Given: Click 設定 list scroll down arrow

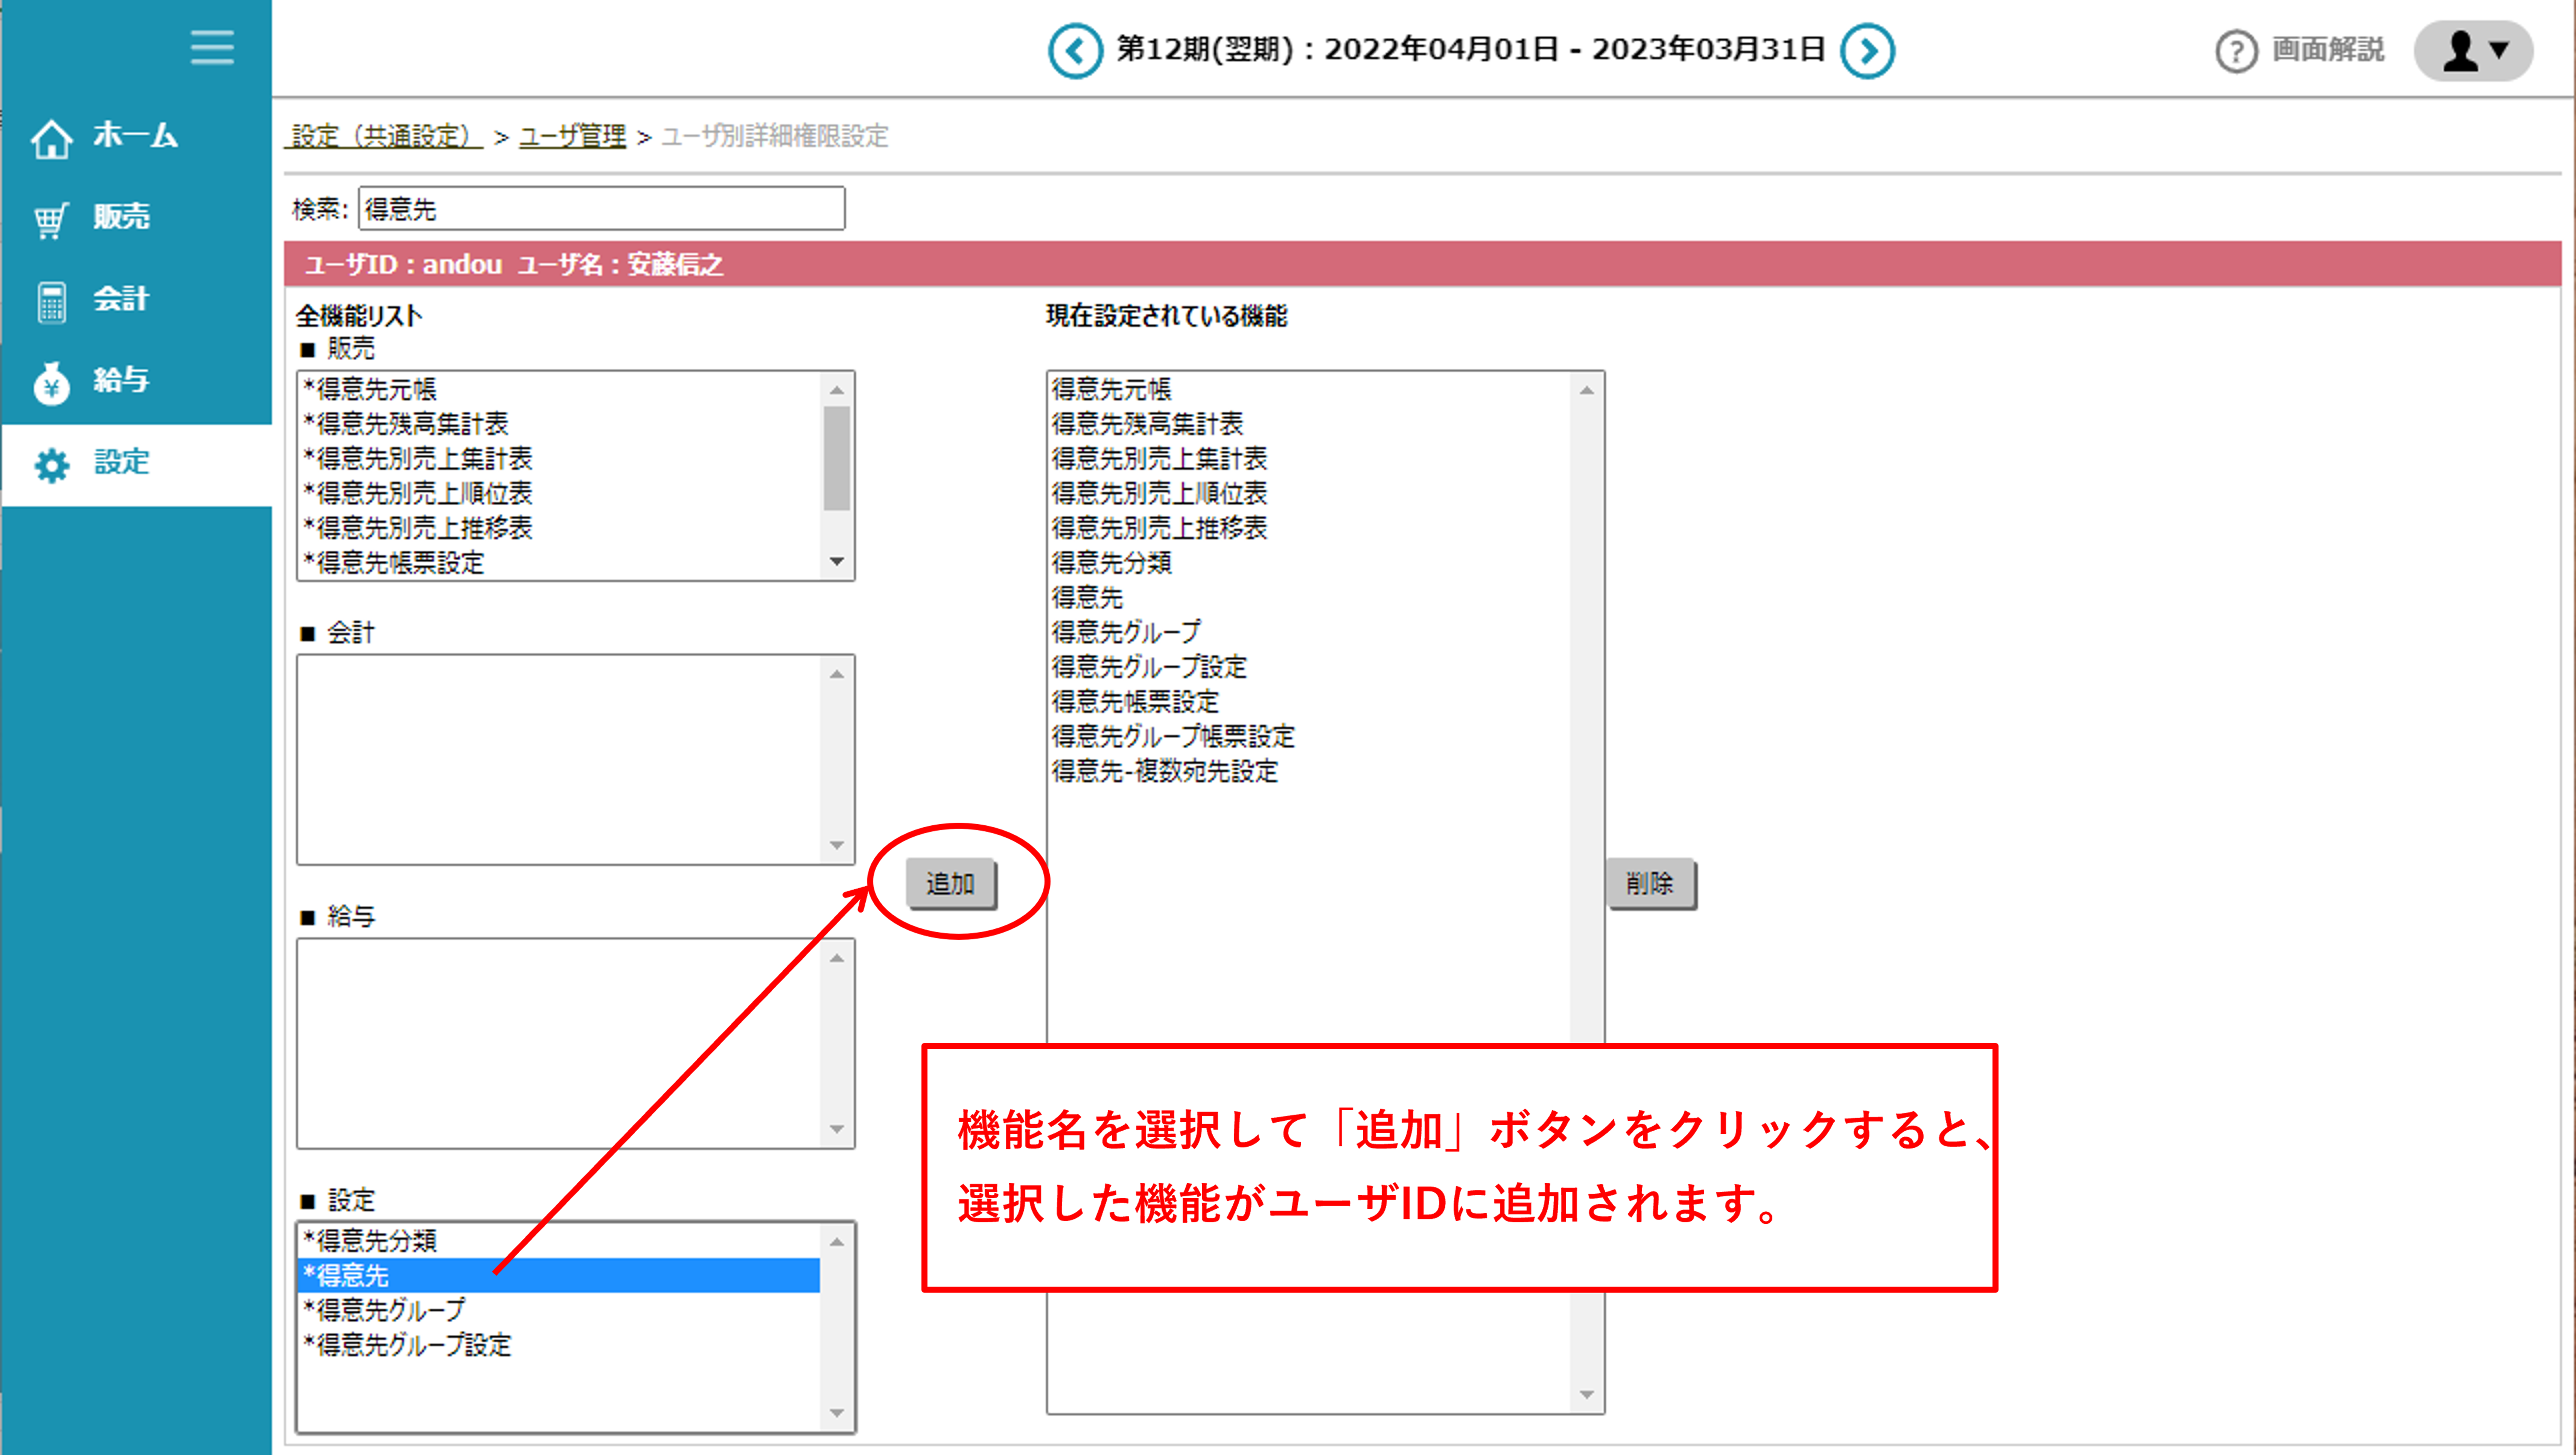Looking at the screenshot, I should (837, 1413).
